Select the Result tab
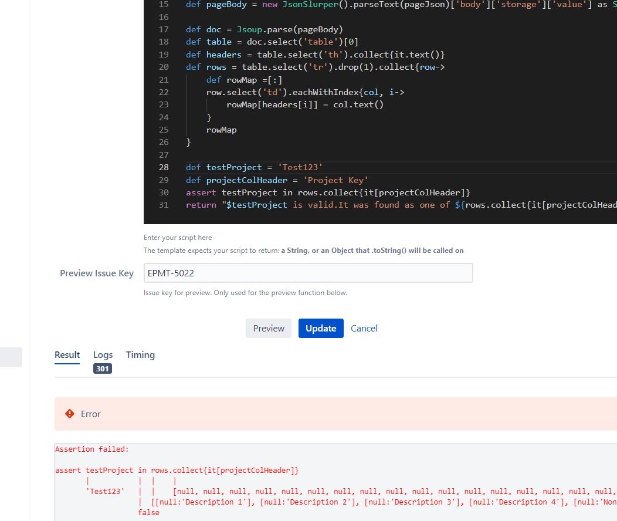Screen dimensions: 617x521 pyautogui.click(x=67, y=354)
